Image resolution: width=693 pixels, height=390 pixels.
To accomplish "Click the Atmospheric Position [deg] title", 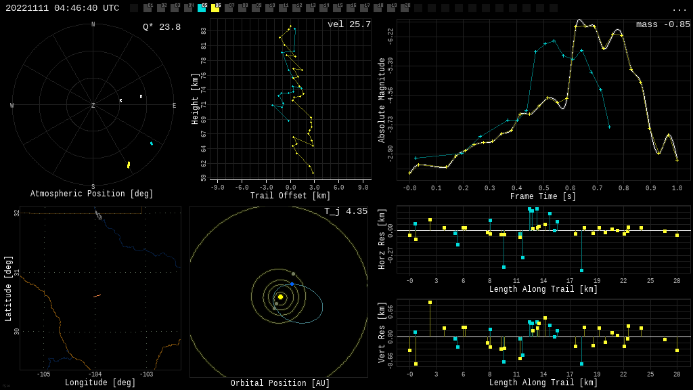I will (92, 194).
